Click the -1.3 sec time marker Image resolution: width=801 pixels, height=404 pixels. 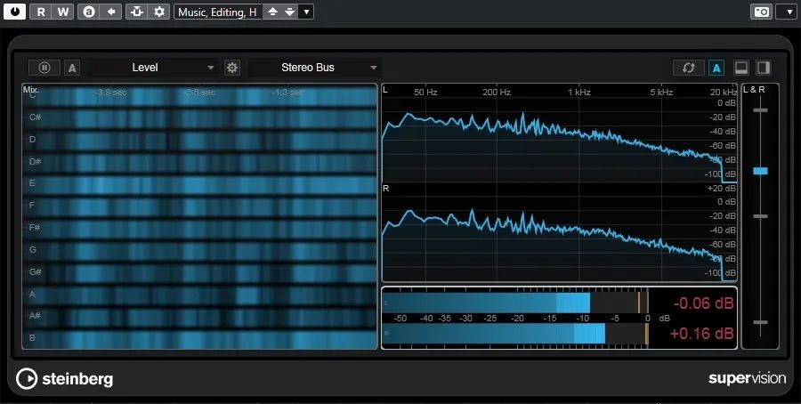(287, 93)
